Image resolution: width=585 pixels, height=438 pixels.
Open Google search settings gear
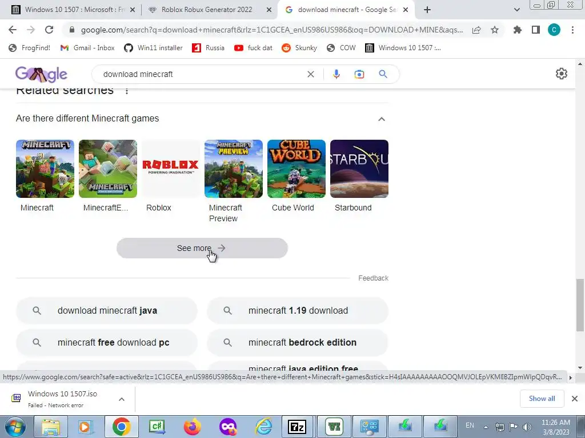tap(562, 74)
